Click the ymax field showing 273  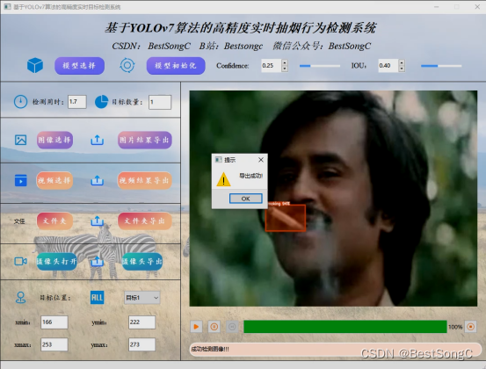tap(142, 344)
